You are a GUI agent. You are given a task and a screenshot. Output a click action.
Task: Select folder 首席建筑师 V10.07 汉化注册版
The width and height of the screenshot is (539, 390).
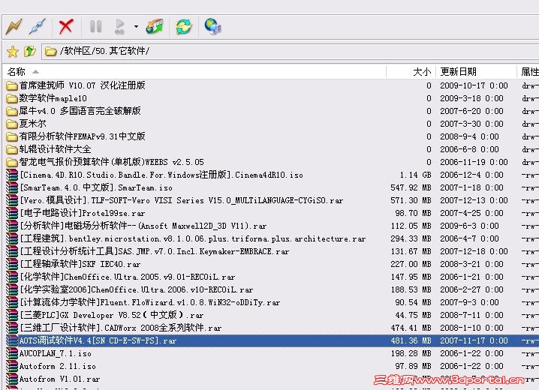(82, 85)
